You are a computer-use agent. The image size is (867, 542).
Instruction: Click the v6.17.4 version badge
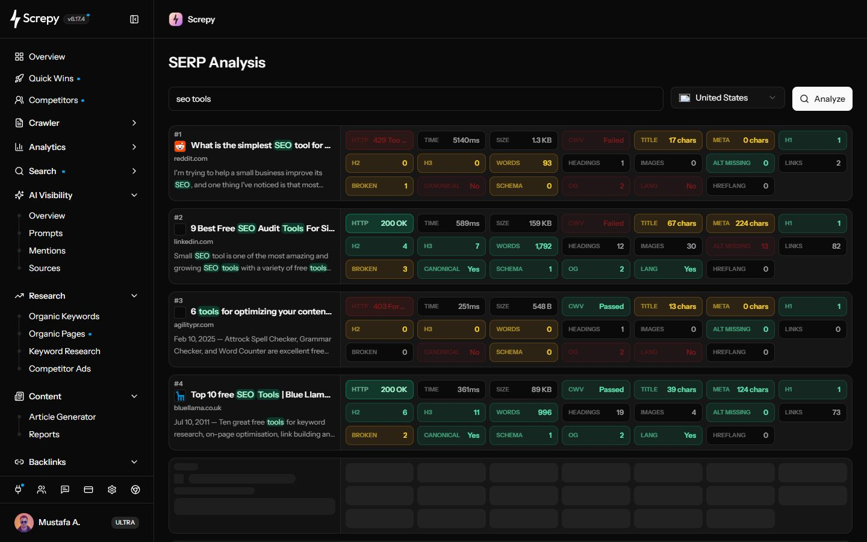click(x=76, y=19)
